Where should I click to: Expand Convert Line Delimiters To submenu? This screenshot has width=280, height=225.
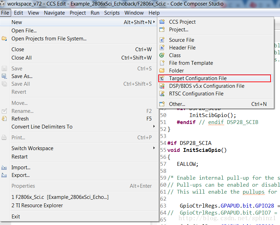(x=154, y=126)
